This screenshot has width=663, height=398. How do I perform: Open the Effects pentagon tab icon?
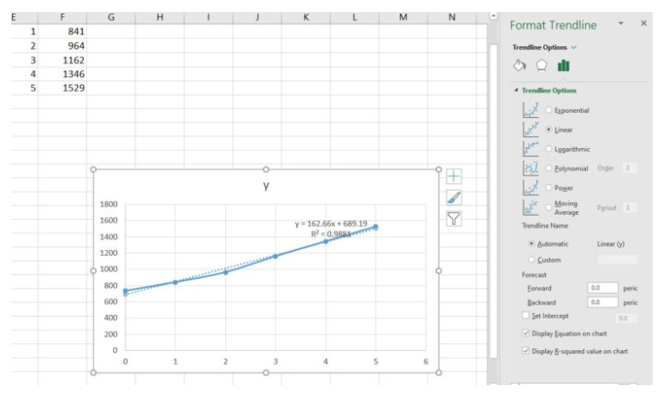pyautogui.click(x=542, y=66)
